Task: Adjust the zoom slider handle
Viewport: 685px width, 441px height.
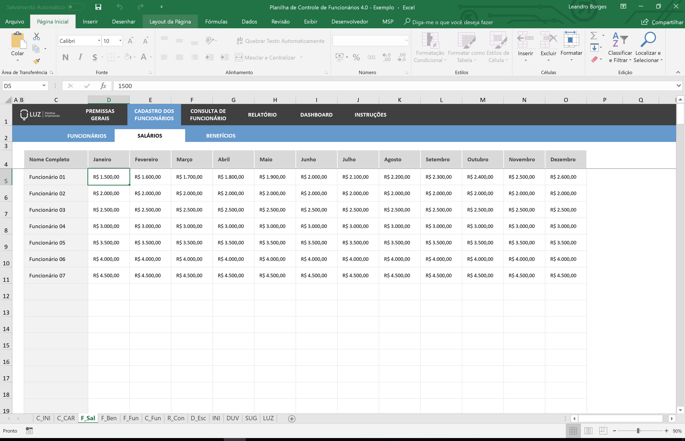Action: pyautogui.click(x=638, y=431)
